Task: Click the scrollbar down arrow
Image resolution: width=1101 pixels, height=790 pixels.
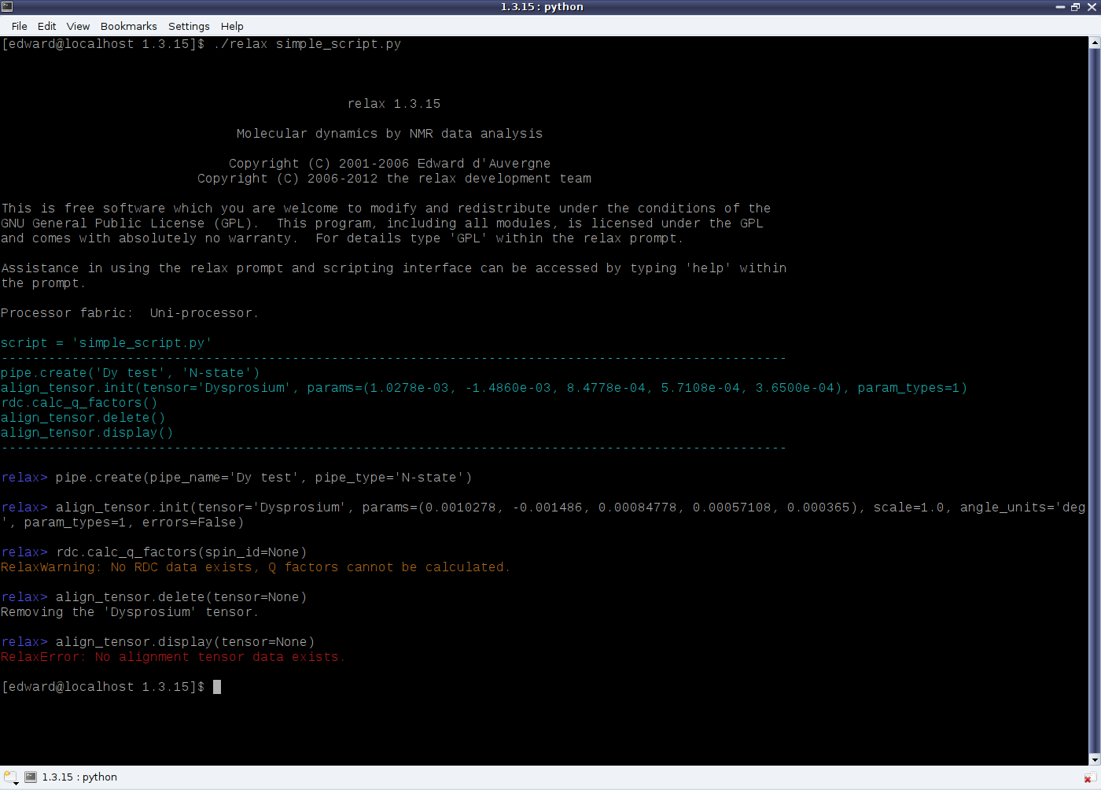Action: point(1094,759)
